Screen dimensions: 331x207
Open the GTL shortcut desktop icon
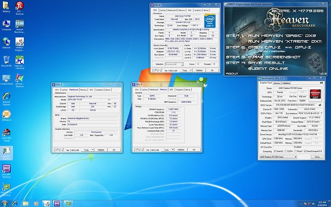[19, 8]
